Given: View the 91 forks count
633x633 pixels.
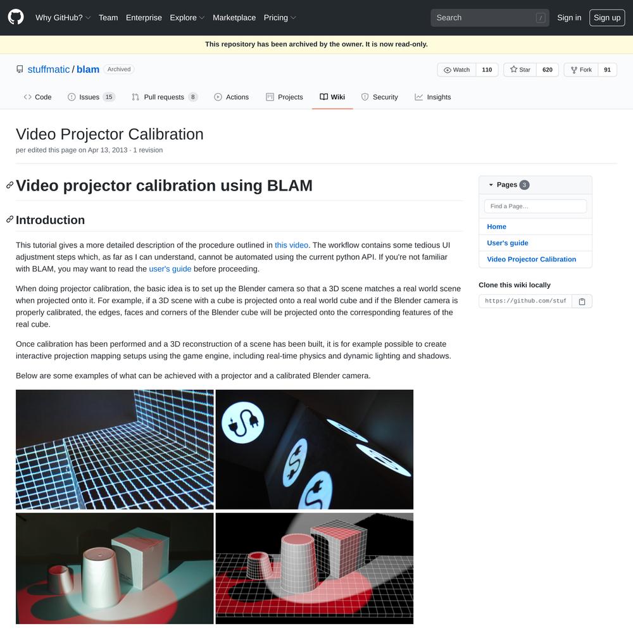Looking at the screenshot, I should [x=607, y=70].
